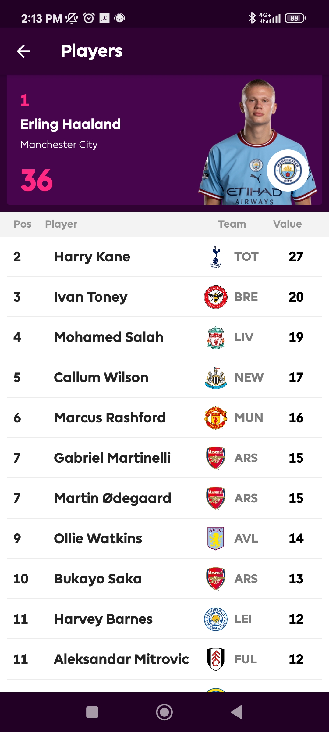This screenshot has height=732, width=329.
Task: Tap the Fulham club crest
Action: tap(216, 659)
